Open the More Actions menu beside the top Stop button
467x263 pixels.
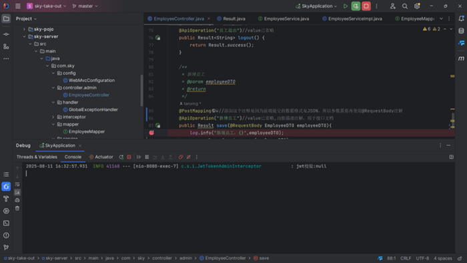376,6
